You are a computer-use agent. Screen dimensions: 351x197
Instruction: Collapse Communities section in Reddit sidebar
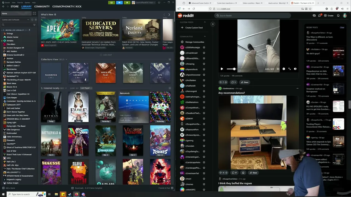tap(205, 36)
